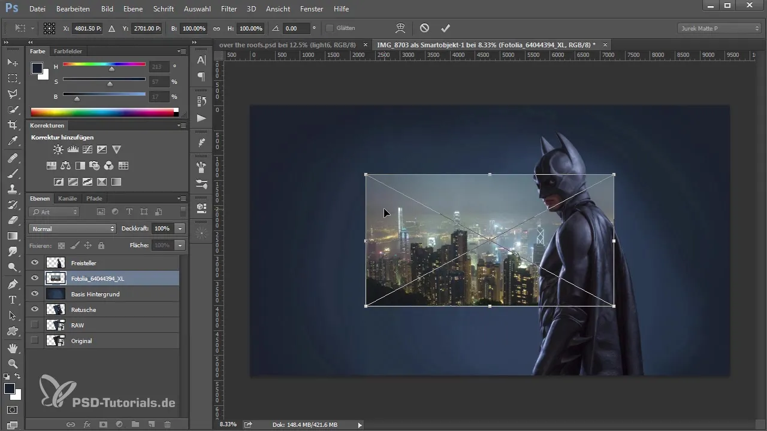Hide the Retusche layer
Image resolution: width=767 pixels, height=431 pixels.
point(35,309)
